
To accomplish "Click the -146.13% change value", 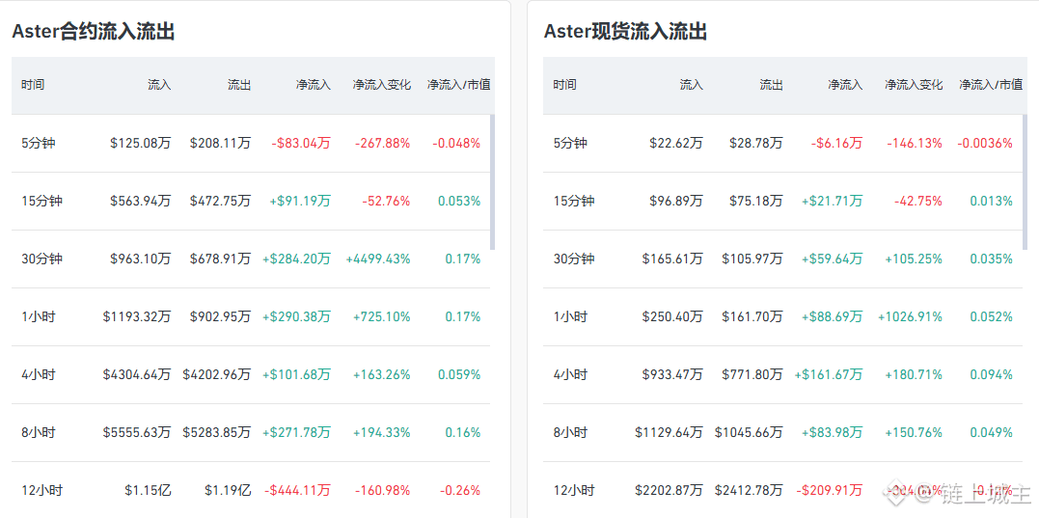I will coord(915,143).
